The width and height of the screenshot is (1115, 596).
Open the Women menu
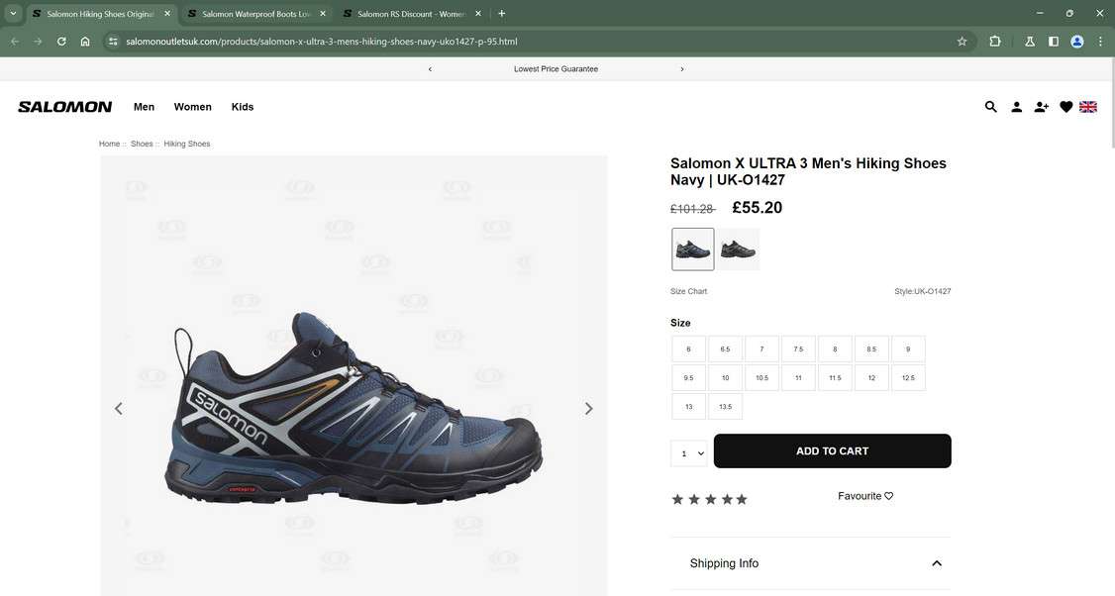(x=193, y=107)
